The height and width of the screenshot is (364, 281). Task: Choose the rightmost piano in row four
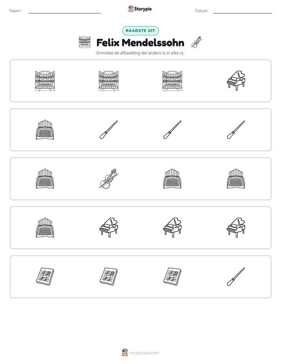point(236,228)
